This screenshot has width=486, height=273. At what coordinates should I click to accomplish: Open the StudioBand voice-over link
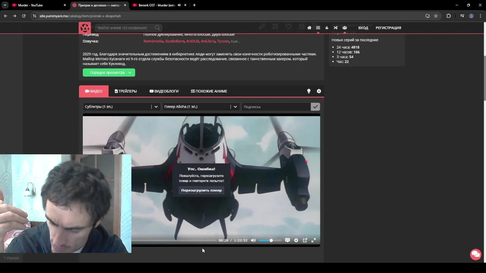[175, 41]
